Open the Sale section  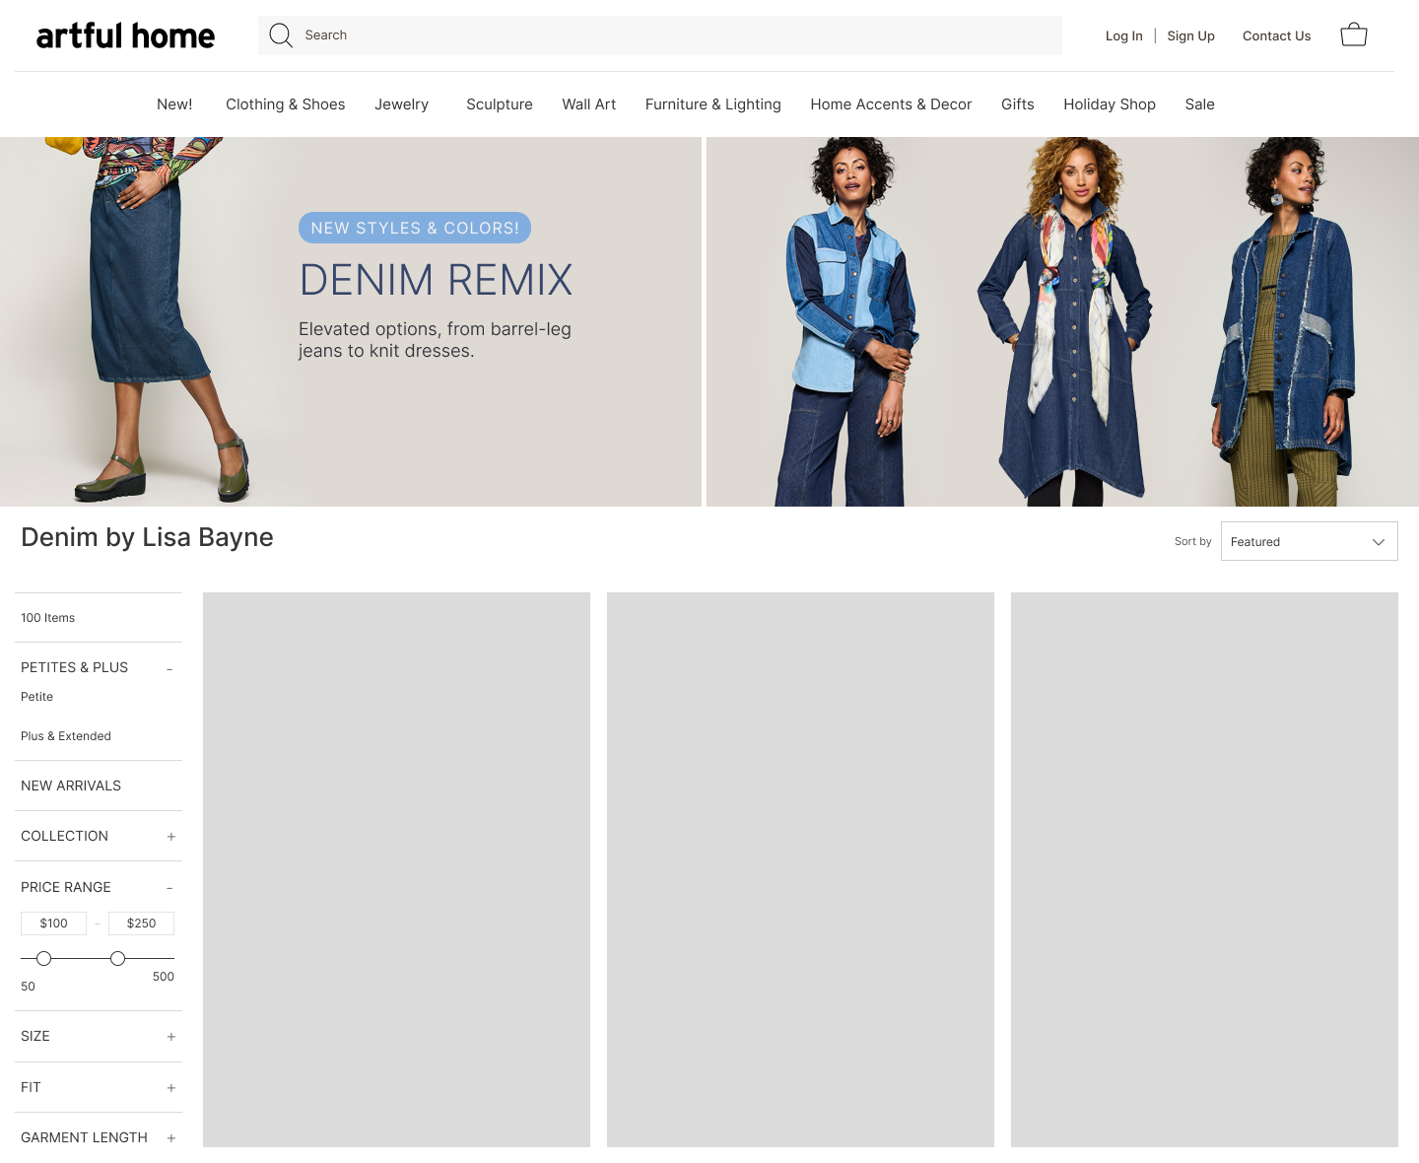pos(1199,104)
